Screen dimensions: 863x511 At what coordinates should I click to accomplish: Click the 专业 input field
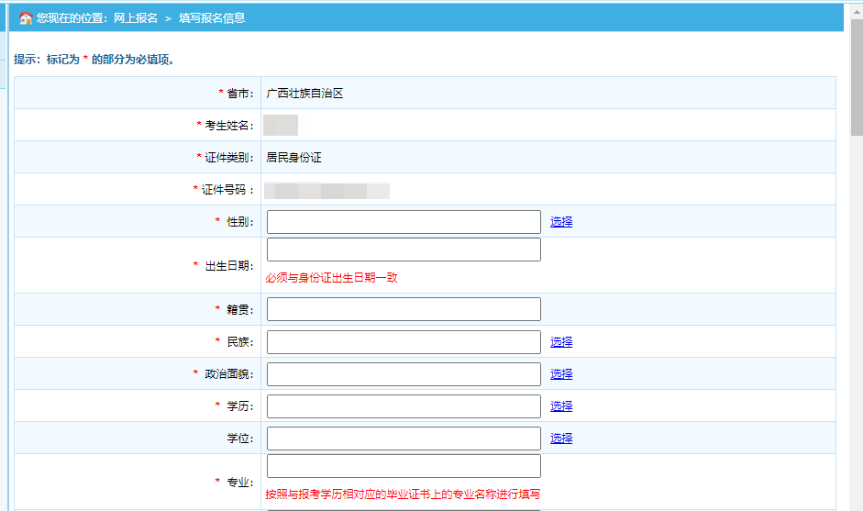click(404, 466)
